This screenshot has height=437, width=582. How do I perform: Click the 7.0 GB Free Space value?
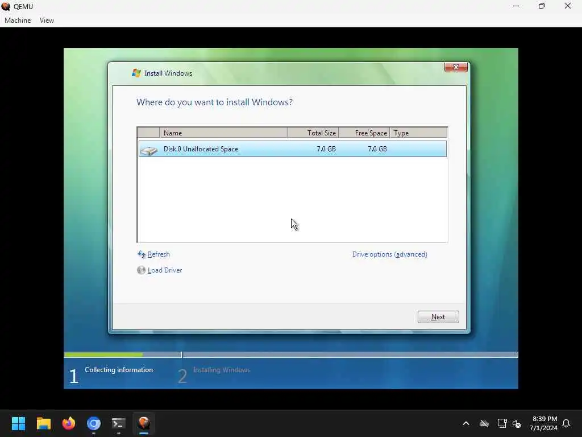tap(377, 149)
